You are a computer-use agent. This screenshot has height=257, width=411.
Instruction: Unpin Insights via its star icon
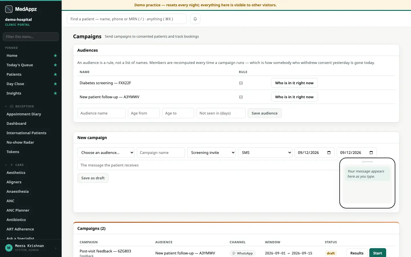click(55, 93)
